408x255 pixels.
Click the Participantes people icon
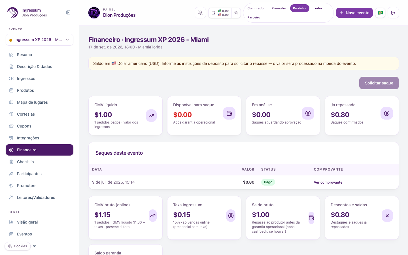(11, 174)
